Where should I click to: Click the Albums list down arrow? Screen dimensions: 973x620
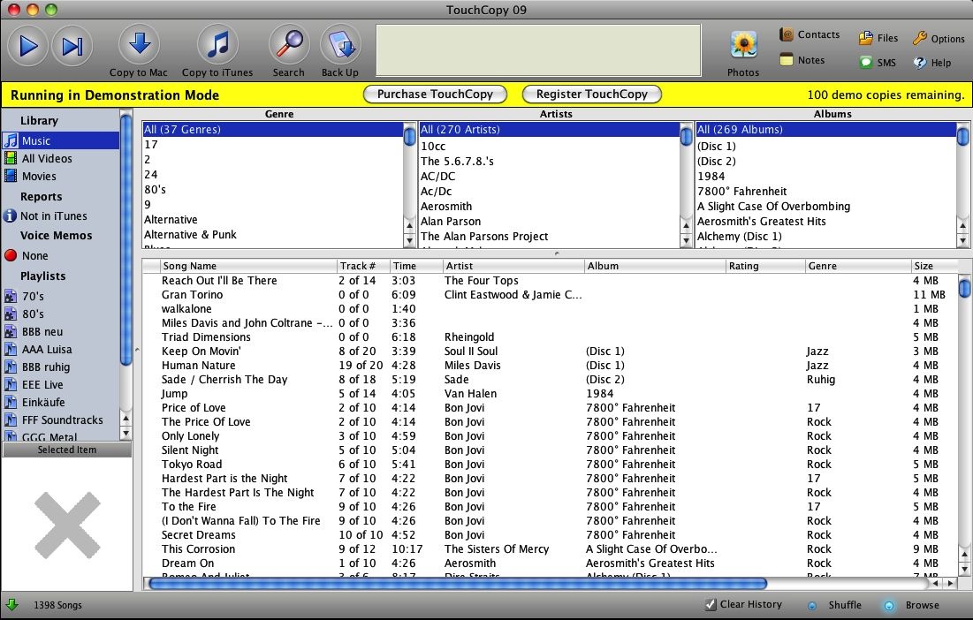pos(964,241)
